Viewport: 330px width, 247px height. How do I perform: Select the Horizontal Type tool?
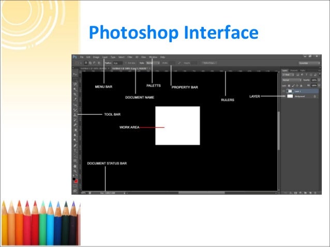point(74,151)
